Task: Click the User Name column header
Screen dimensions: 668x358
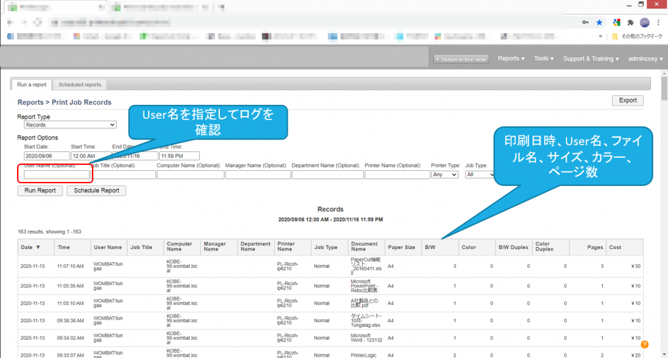Action: [x=108, y=247]
